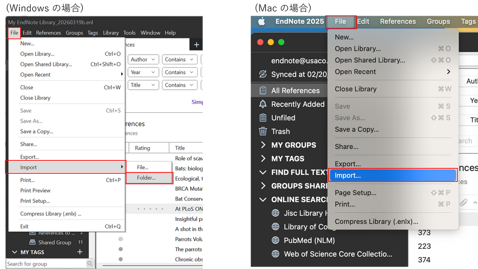Click the Recently Added bell icon
The height and width of the screenshot is (269, 478).
click(263, 104)
